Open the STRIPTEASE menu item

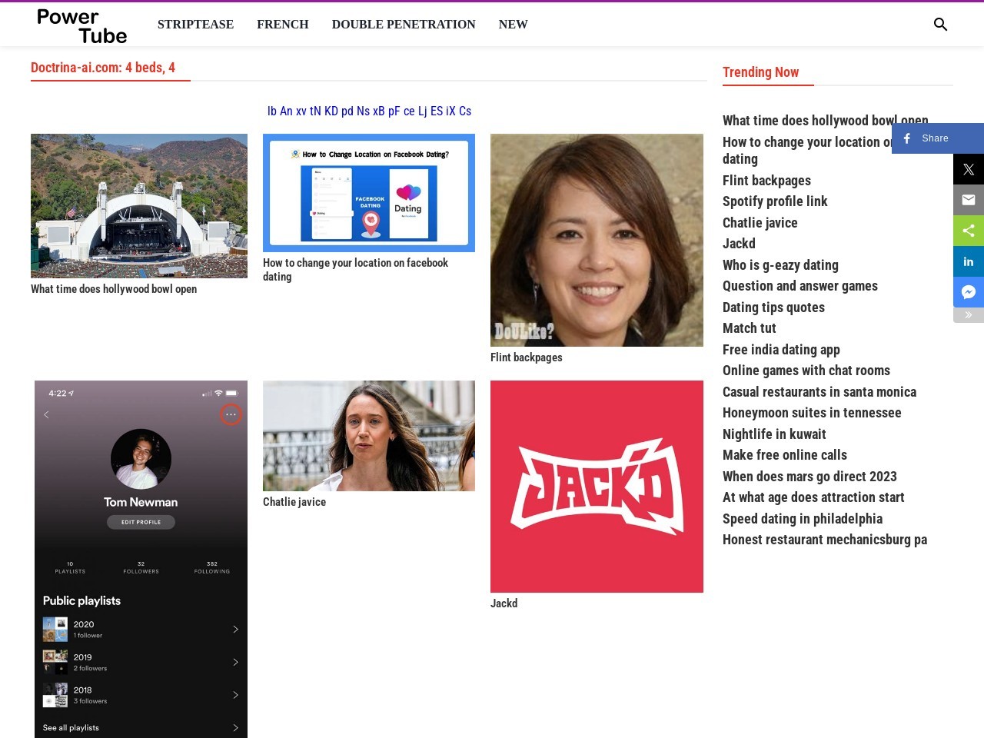(195, 25)
